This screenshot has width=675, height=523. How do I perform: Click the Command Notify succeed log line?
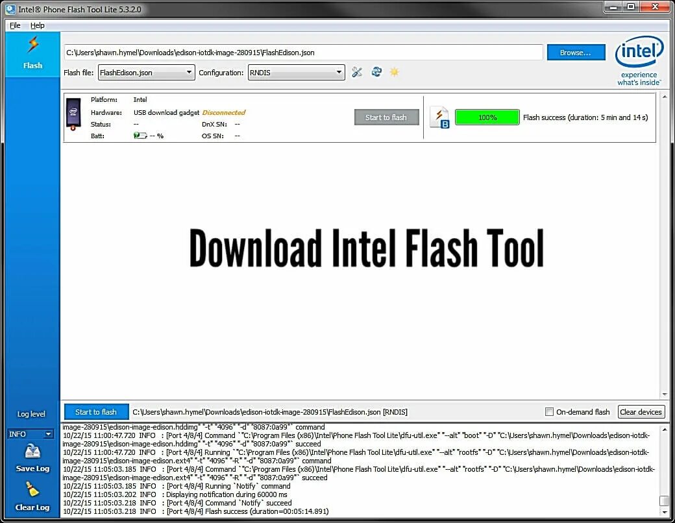point(177,503)
